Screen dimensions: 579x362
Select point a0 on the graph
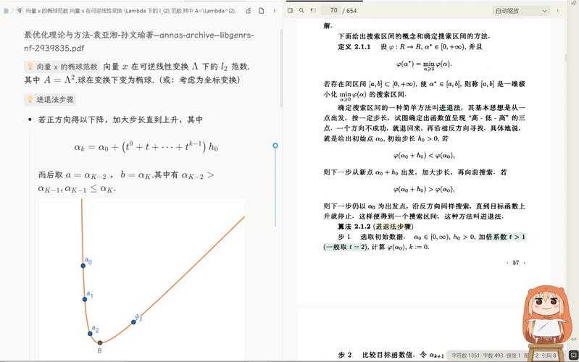pyautogui.click(x=83, y=266)
